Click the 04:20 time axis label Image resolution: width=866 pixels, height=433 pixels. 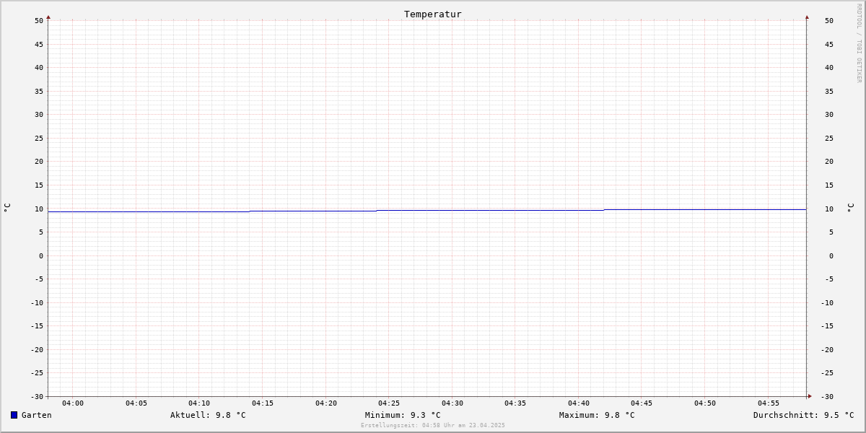[326, 403]
